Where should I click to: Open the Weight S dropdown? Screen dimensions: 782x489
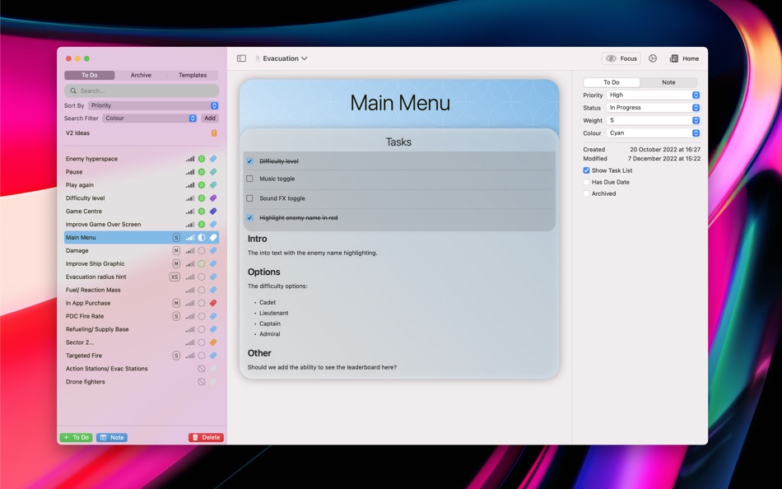pyautogui.click(x=653, y=120)
